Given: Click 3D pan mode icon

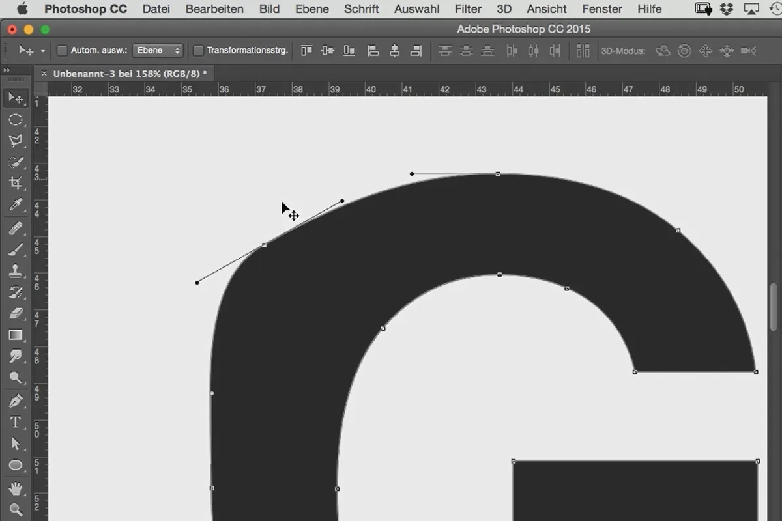Looking at the screenshot, I should [705, 51].
